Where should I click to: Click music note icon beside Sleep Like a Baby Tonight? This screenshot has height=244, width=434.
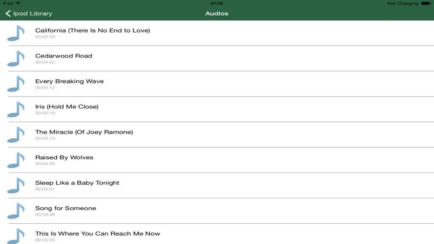click(x=16, y=186)
